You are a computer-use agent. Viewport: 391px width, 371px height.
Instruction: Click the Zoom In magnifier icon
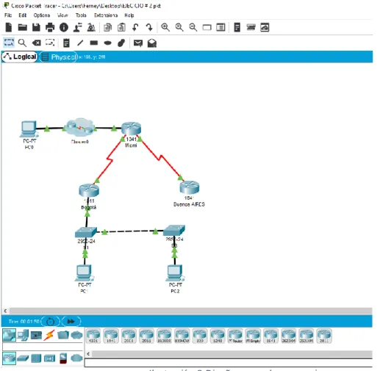pyautogui.click(x=165, y=27)
